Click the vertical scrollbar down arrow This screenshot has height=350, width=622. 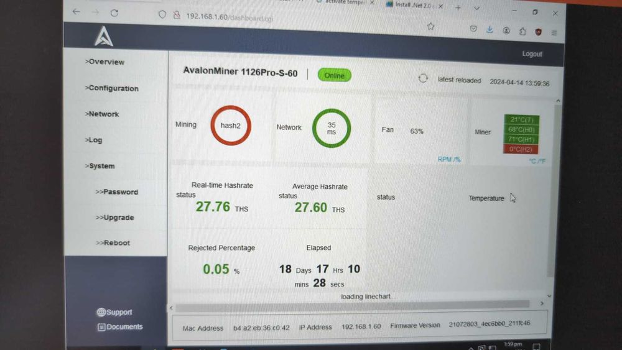[x=549, y=296]
